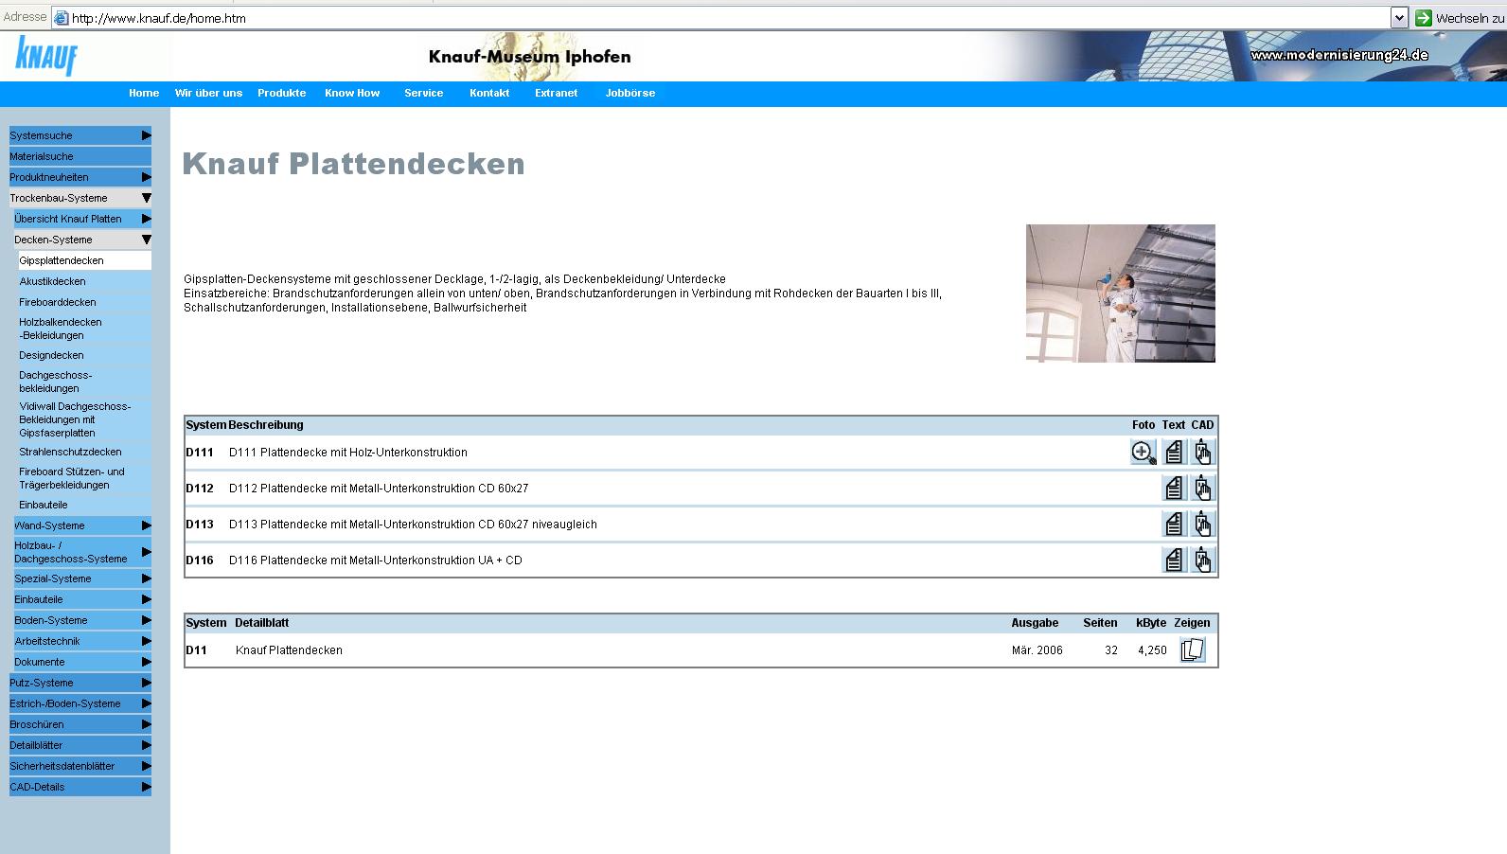This screenshot has width=1507, height=854.
Task: Open the Text document icon for D111
Action: point(1174,453)
